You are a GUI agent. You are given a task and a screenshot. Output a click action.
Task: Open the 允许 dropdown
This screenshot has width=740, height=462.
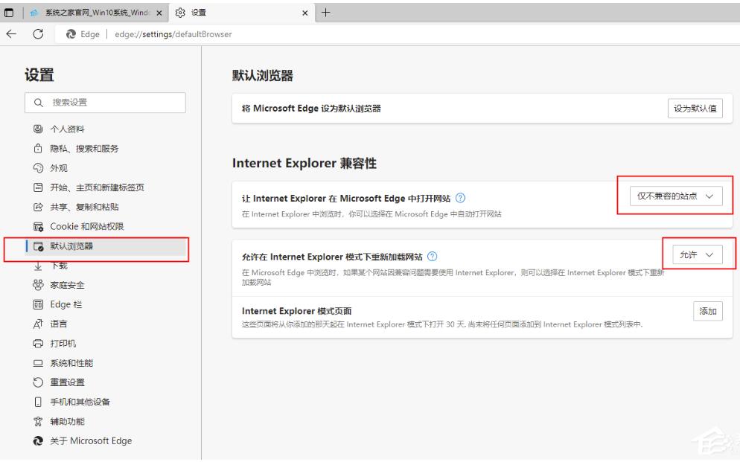click(697, 254)
